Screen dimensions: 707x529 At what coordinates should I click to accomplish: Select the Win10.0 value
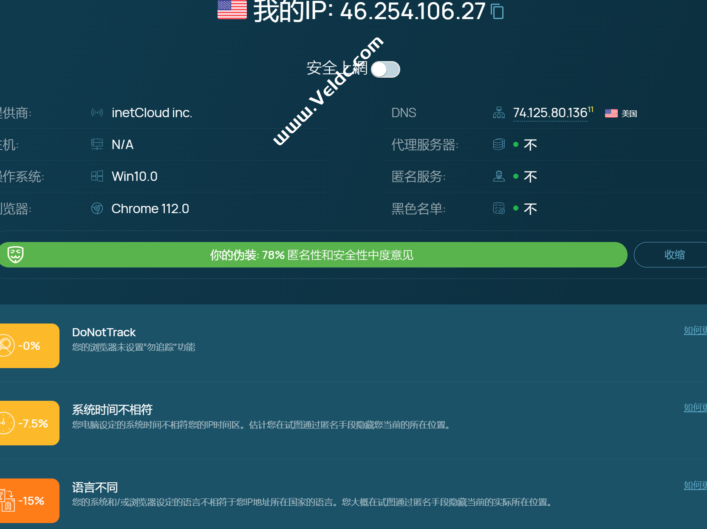[134, 176]
